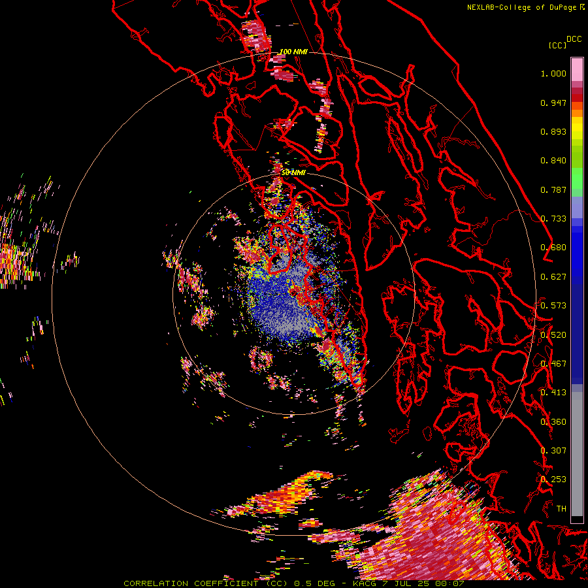This screenshot has height=588, width=588.
Task: Select the 0.787 scale value
Action: (553, 189)
